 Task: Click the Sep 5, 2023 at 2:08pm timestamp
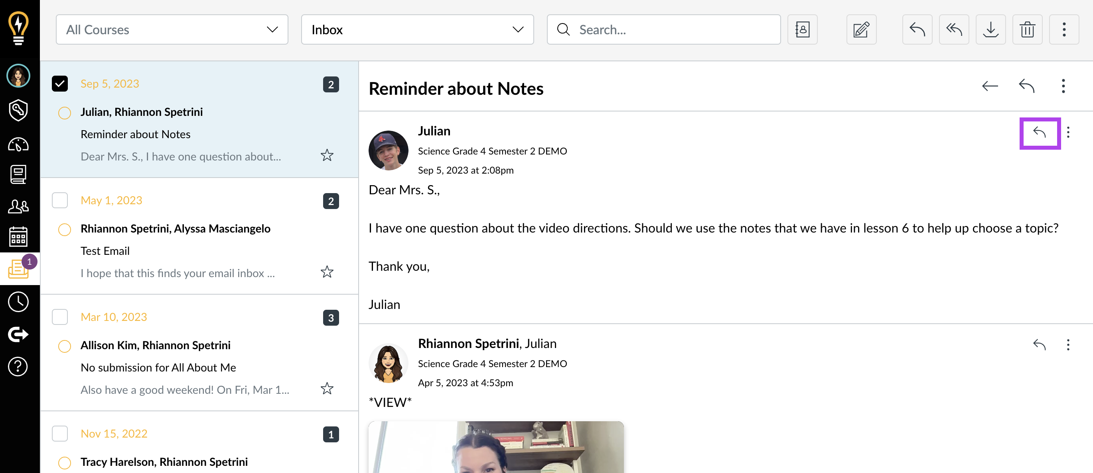pos(466,170)
